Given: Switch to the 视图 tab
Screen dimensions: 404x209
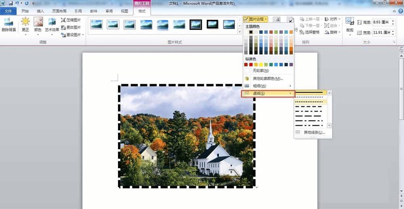Looking at the screenshot, I should pyautogui.click(x=124, y=11).
